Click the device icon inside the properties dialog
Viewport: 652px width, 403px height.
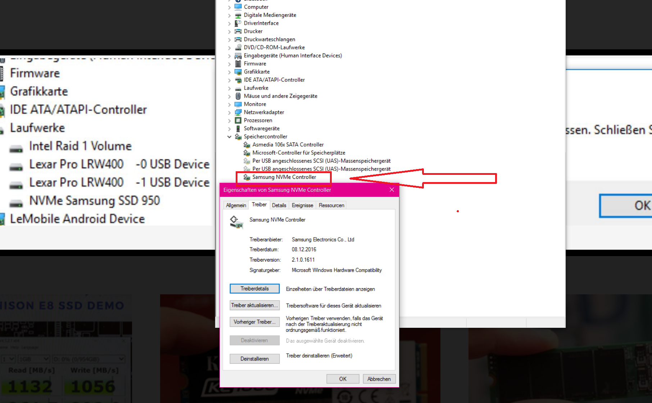(236, 222)
